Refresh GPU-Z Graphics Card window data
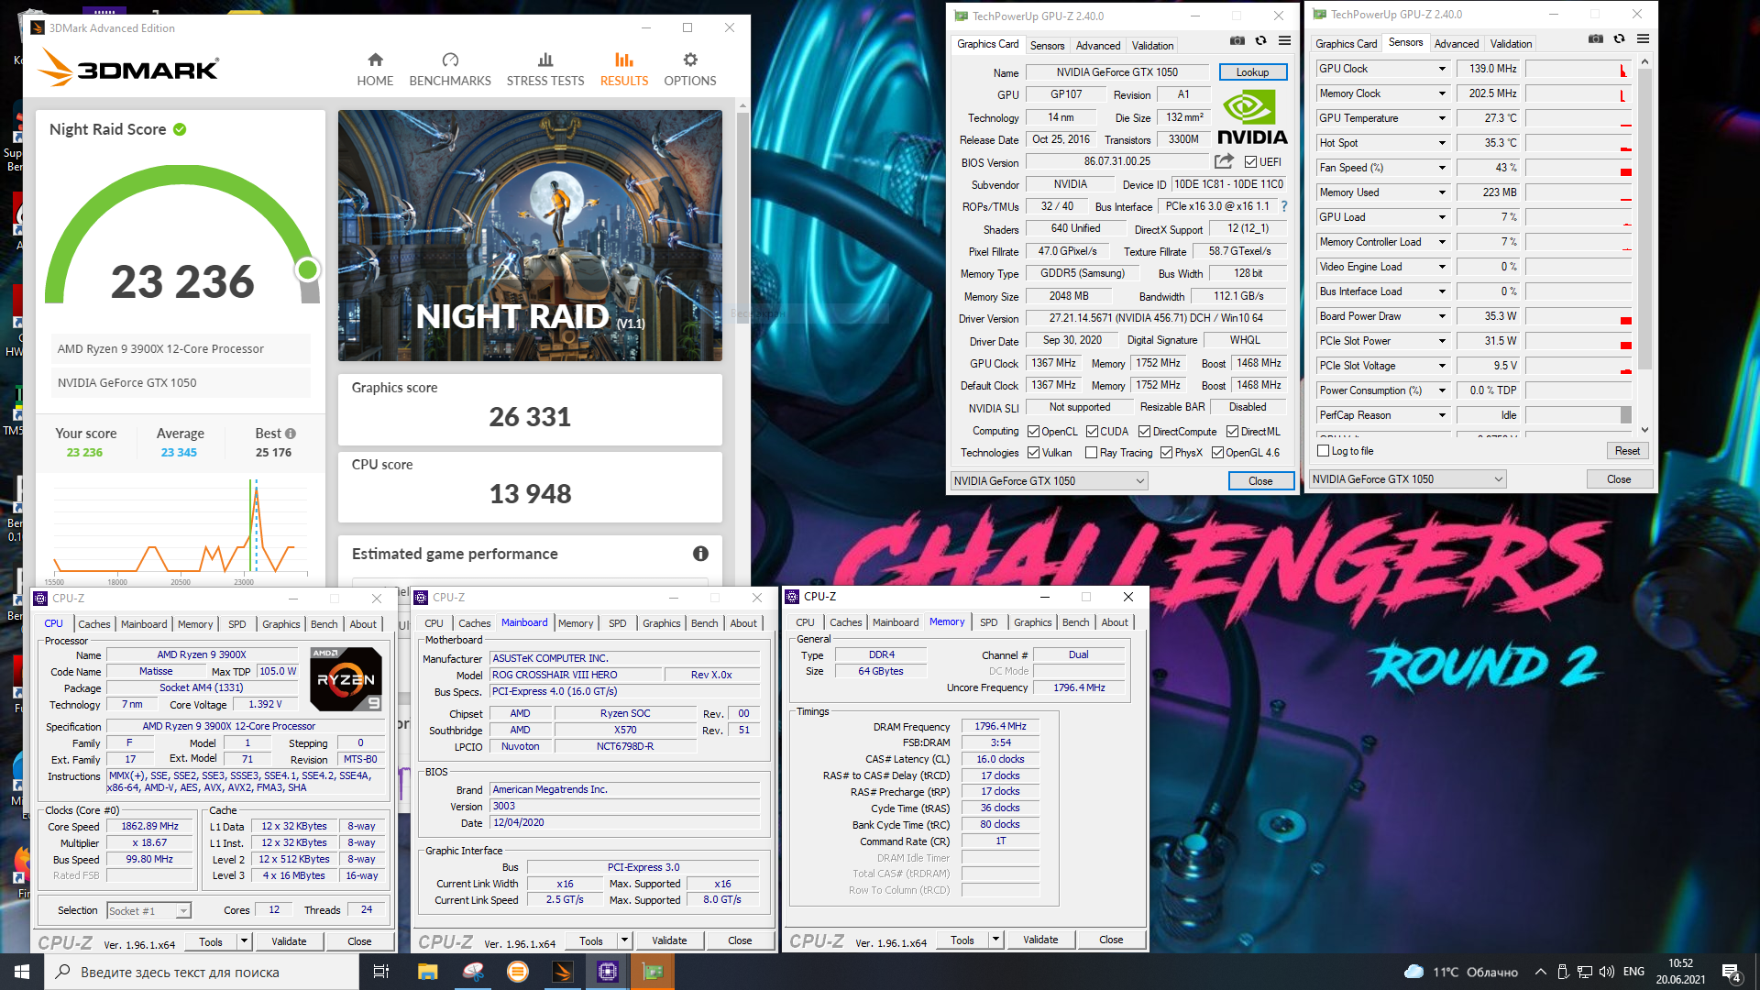This screenshot has width=1760, height=990. [x=1261, y=41]
